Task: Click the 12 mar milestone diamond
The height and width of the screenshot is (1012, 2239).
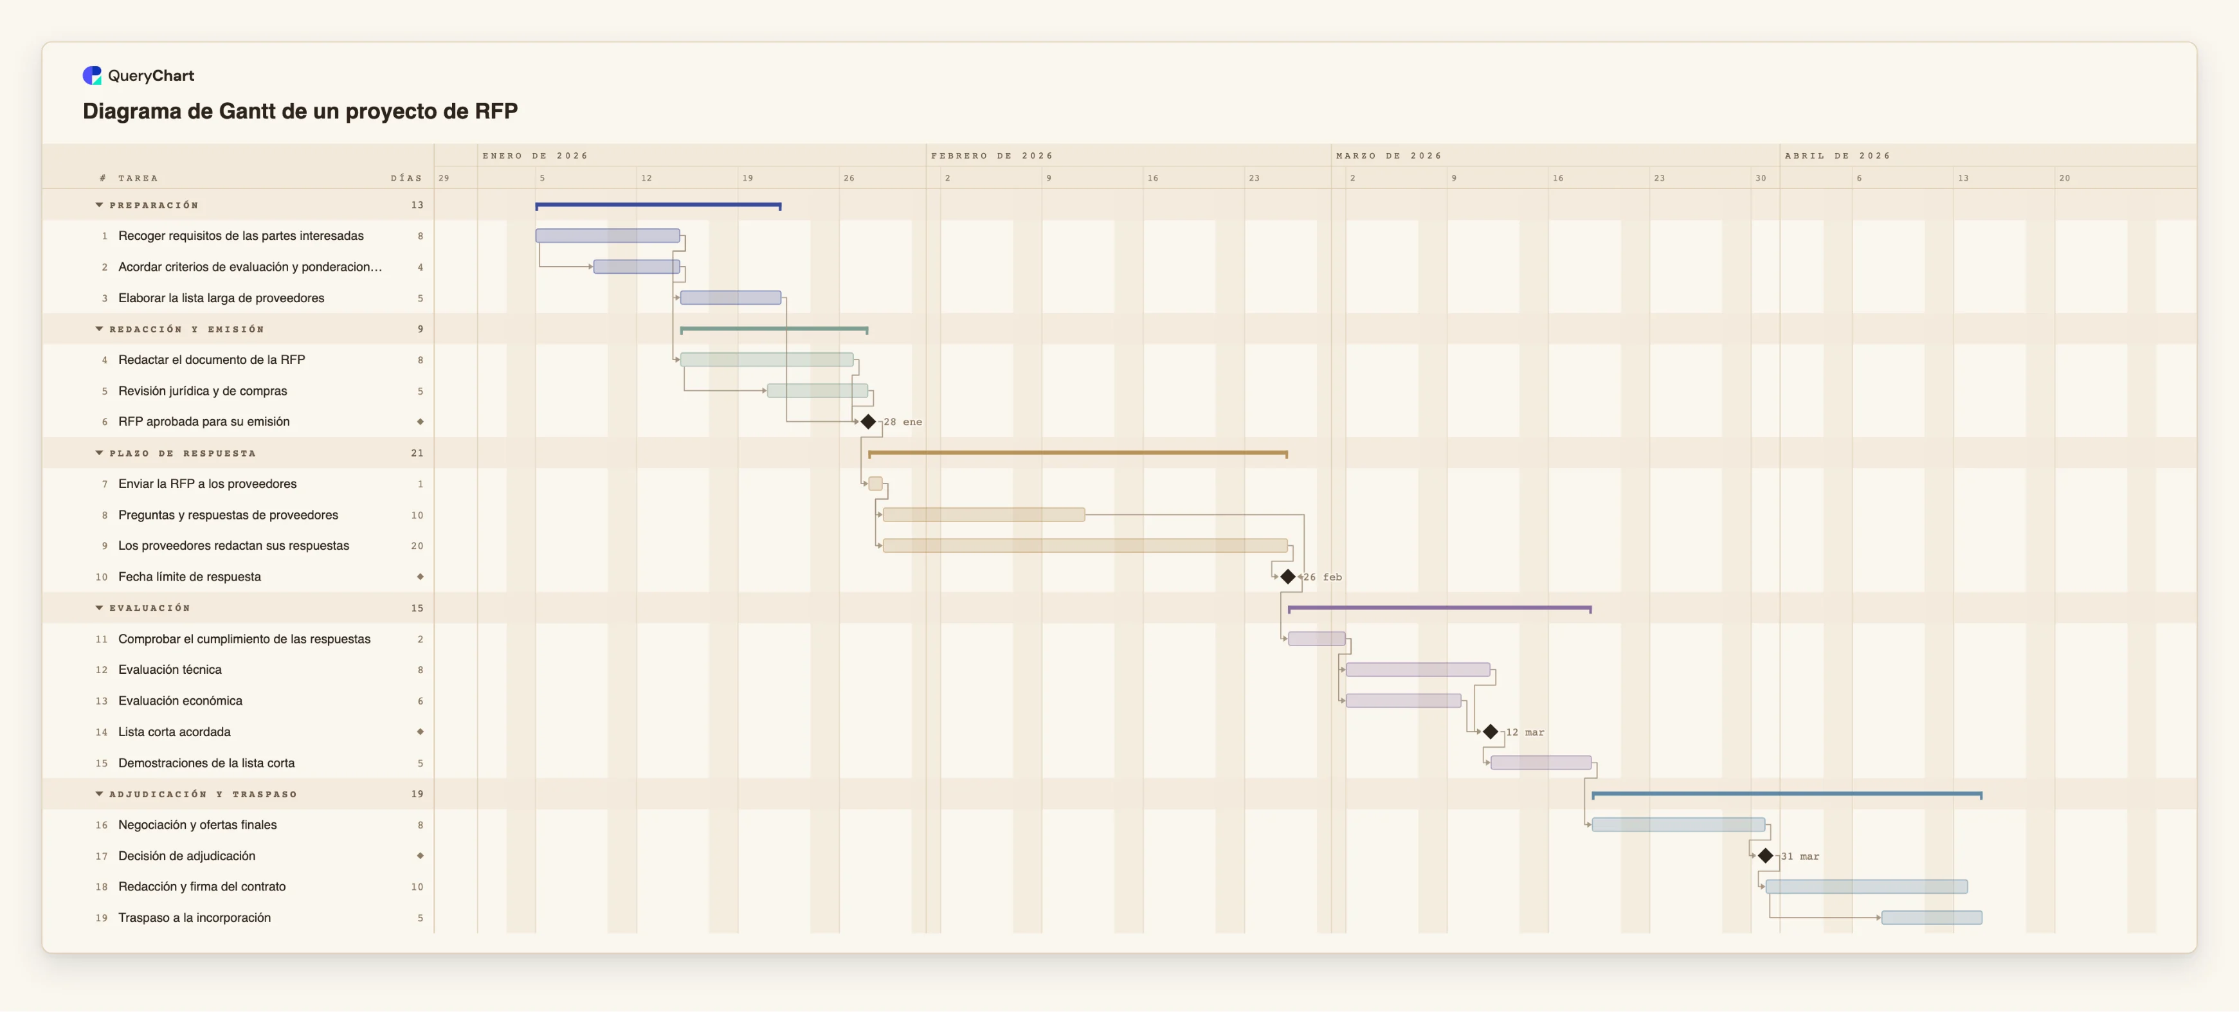Action: click(1491, 732)
